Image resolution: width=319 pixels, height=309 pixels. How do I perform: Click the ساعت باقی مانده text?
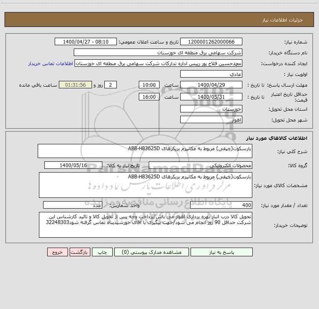coord(38,85)
